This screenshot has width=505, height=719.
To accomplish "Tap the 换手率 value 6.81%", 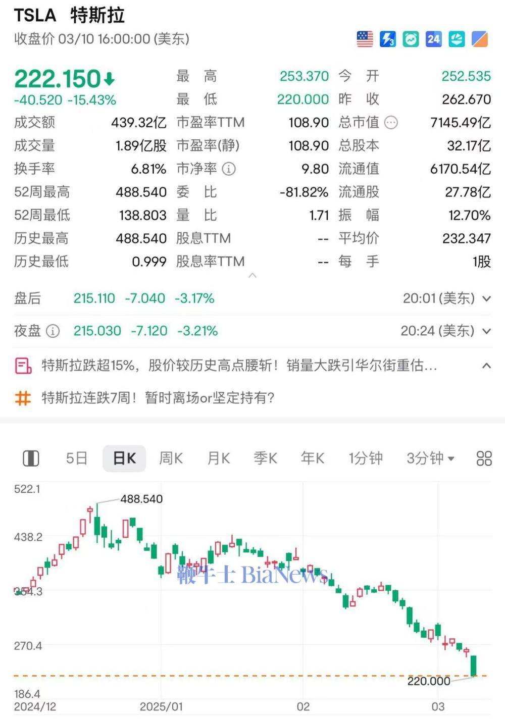I will pos(148,169).
